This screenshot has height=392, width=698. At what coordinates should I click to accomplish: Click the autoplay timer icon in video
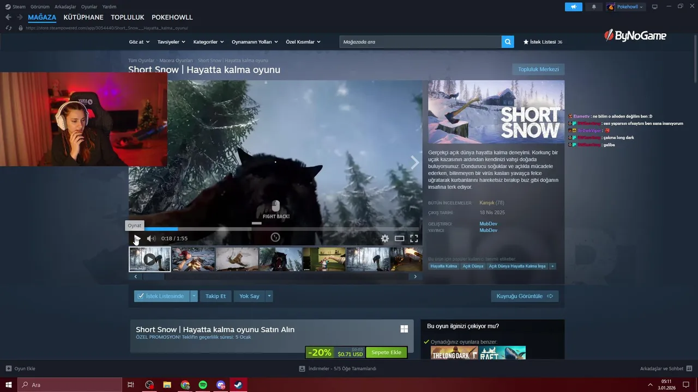pos(275,237)
